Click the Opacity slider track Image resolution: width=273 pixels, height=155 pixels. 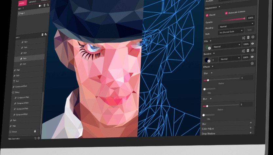(x=233, y=20)
